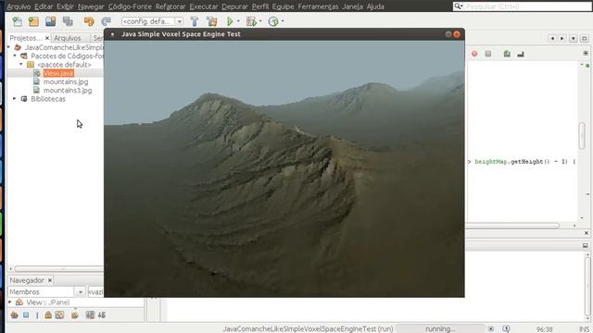
Task: Collapse the JavaComancheLikeSimple project node
Action: 8,47
